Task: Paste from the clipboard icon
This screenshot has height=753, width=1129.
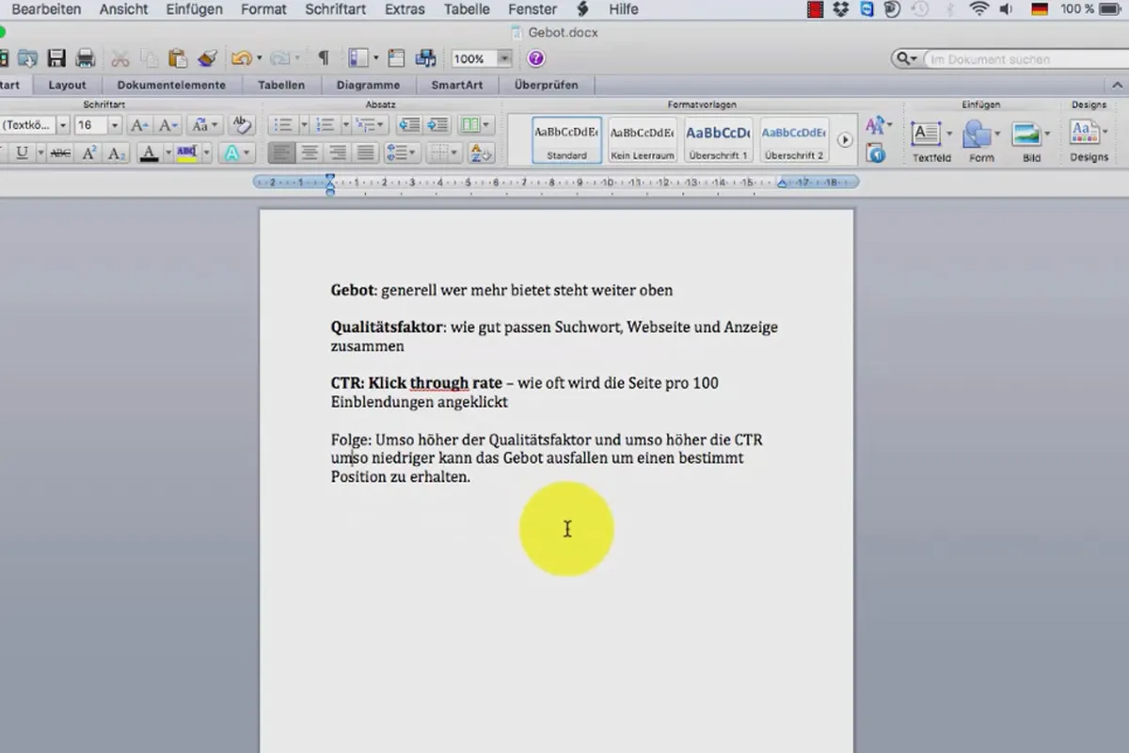Action: pos(177,58)
